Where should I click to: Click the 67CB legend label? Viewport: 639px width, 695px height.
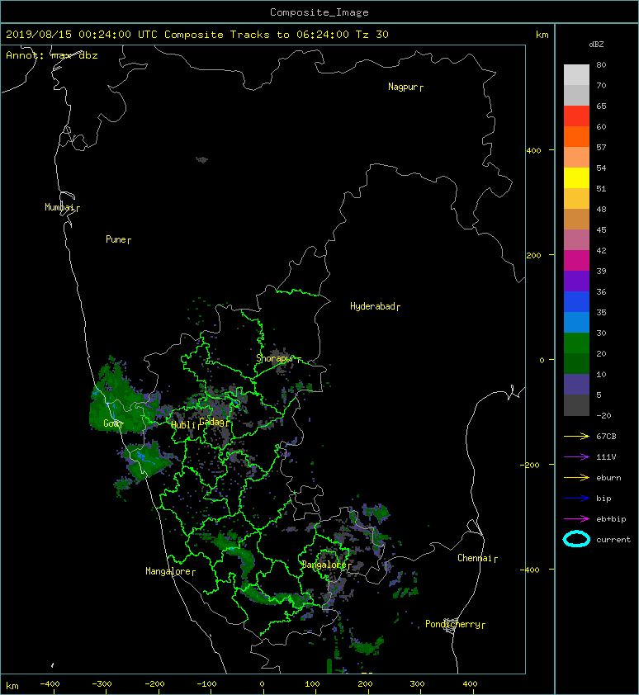606,436
